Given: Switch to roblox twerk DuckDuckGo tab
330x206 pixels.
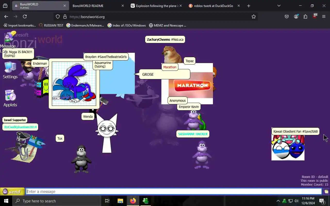Looking at the screenshot, I should tap(214, 6).
